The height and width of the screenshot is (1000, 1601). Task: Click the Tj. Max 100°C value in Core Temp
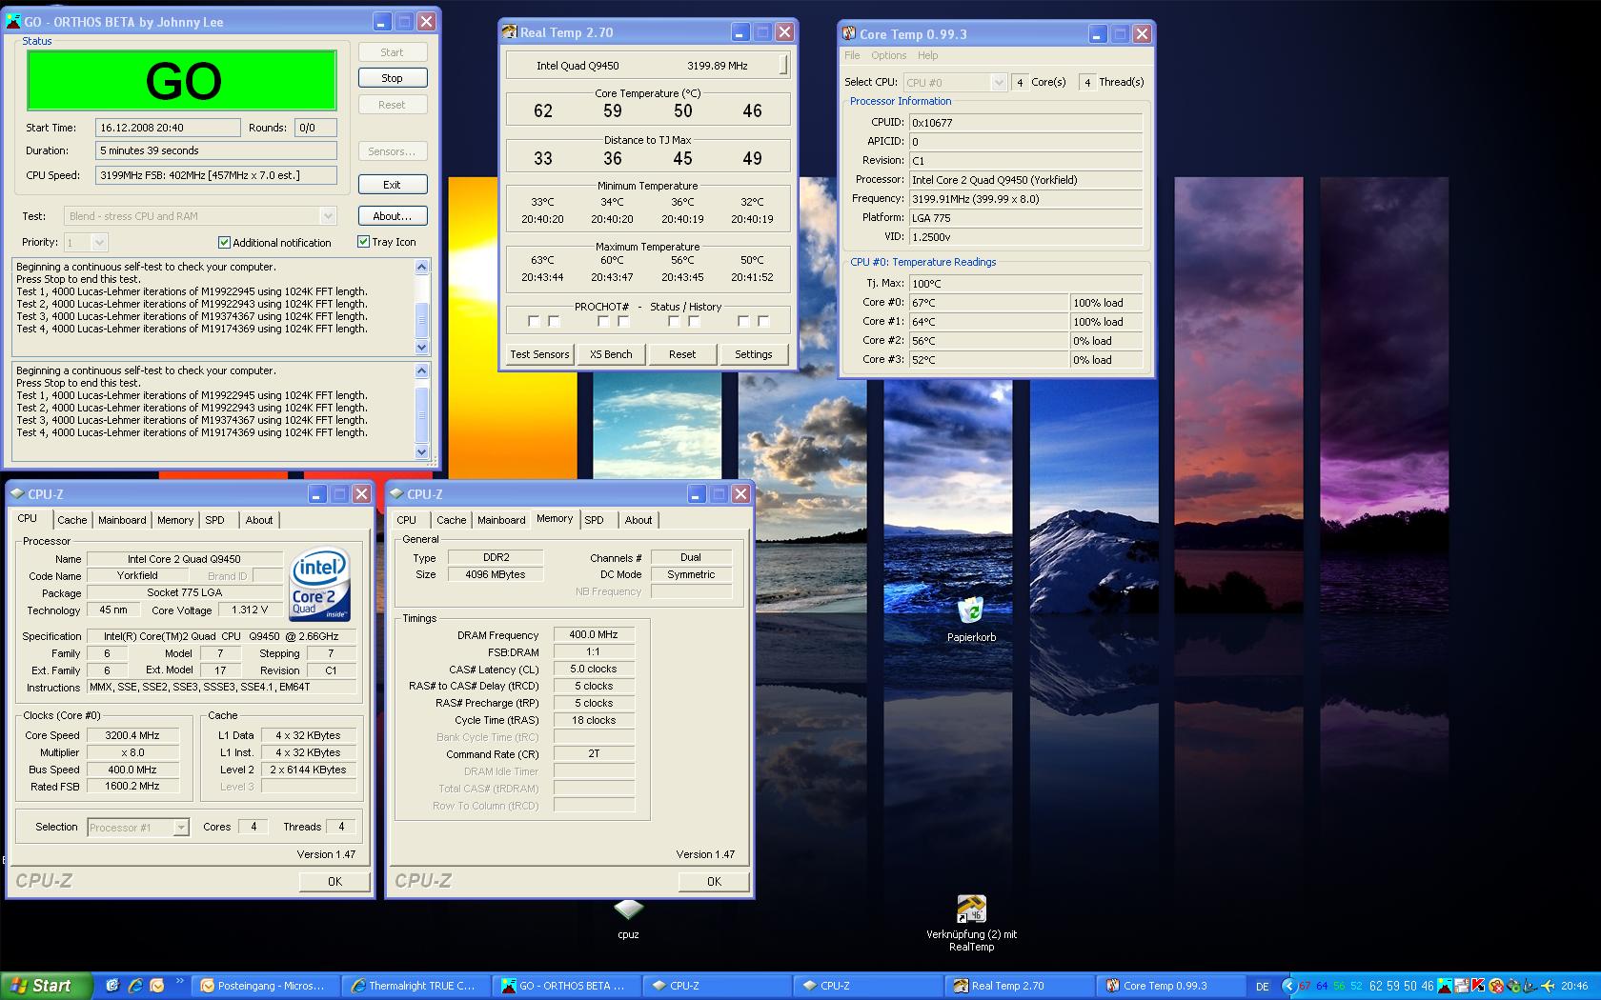coord(1025,284)
